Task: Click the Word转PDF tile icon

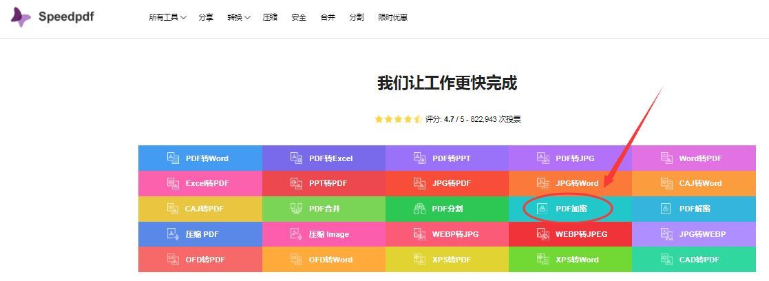Action: pos(666,158)
